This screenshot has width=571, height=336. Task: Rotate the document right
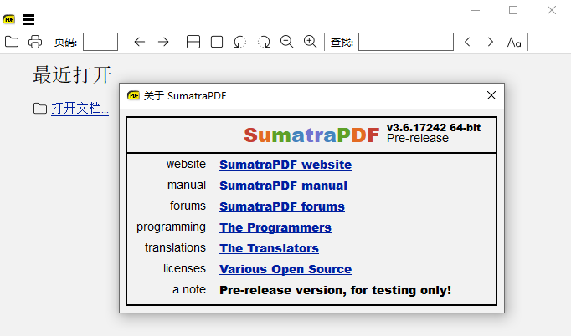coord(264,42)
